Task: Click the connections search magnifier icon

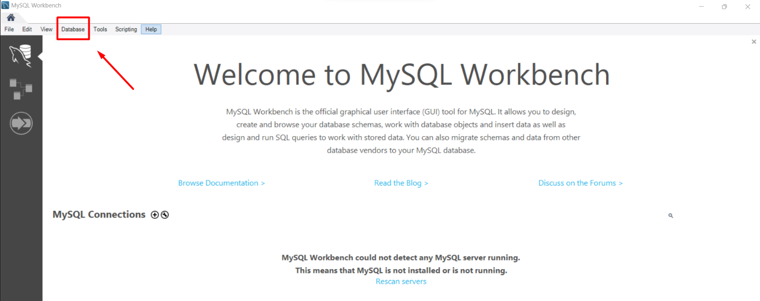Action: click(x=671, y=216)
